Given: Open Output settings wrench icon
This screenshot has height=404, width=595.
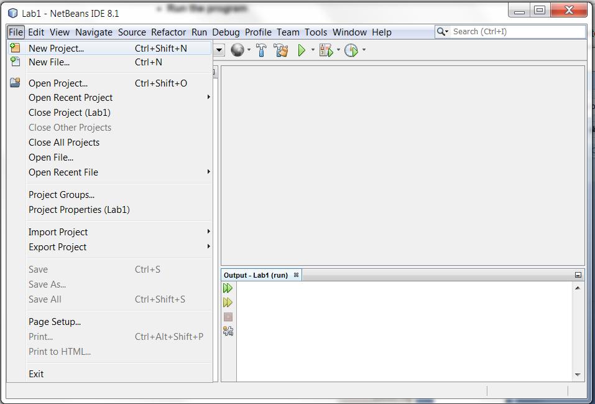Looking at the screenshot, I should click(228, 331).
